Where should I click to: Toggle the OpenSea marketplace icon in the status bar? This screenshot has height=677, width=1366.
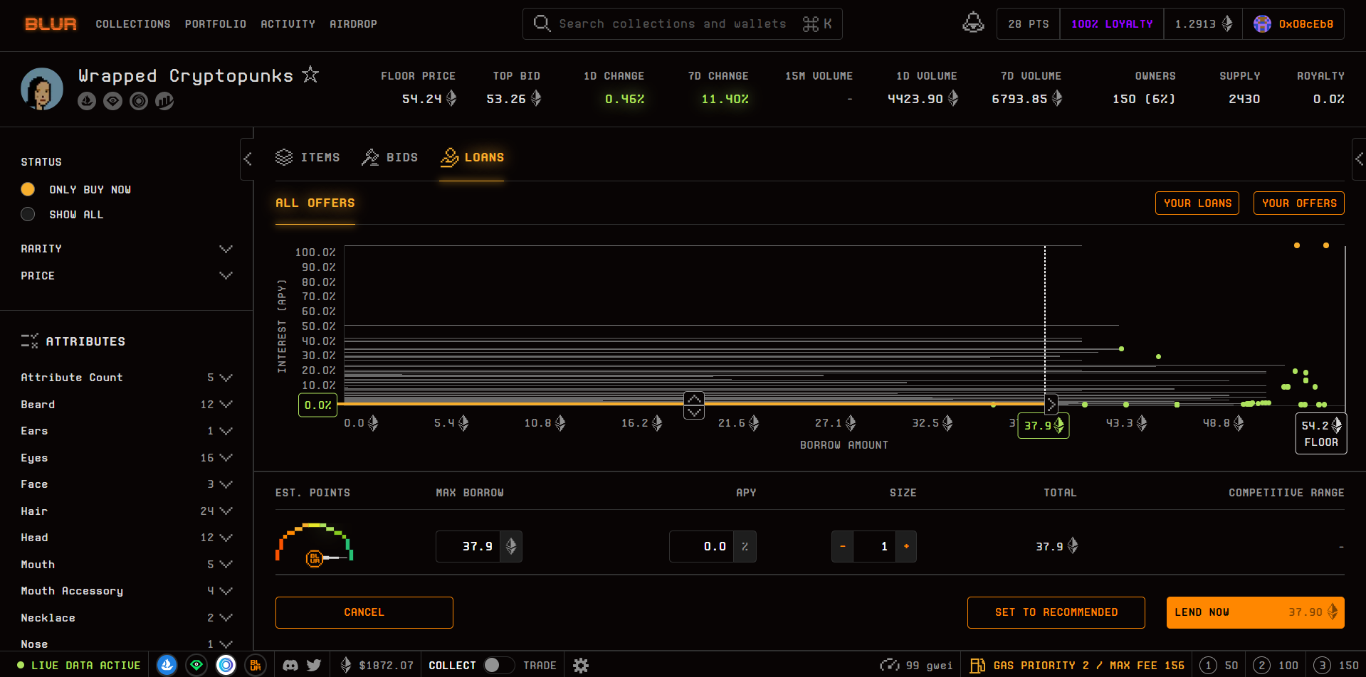pos(167,665)
